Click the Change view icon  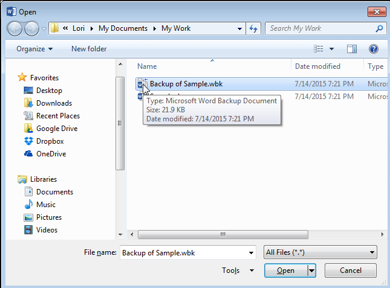pyautogui.click(x=319, y=49)
